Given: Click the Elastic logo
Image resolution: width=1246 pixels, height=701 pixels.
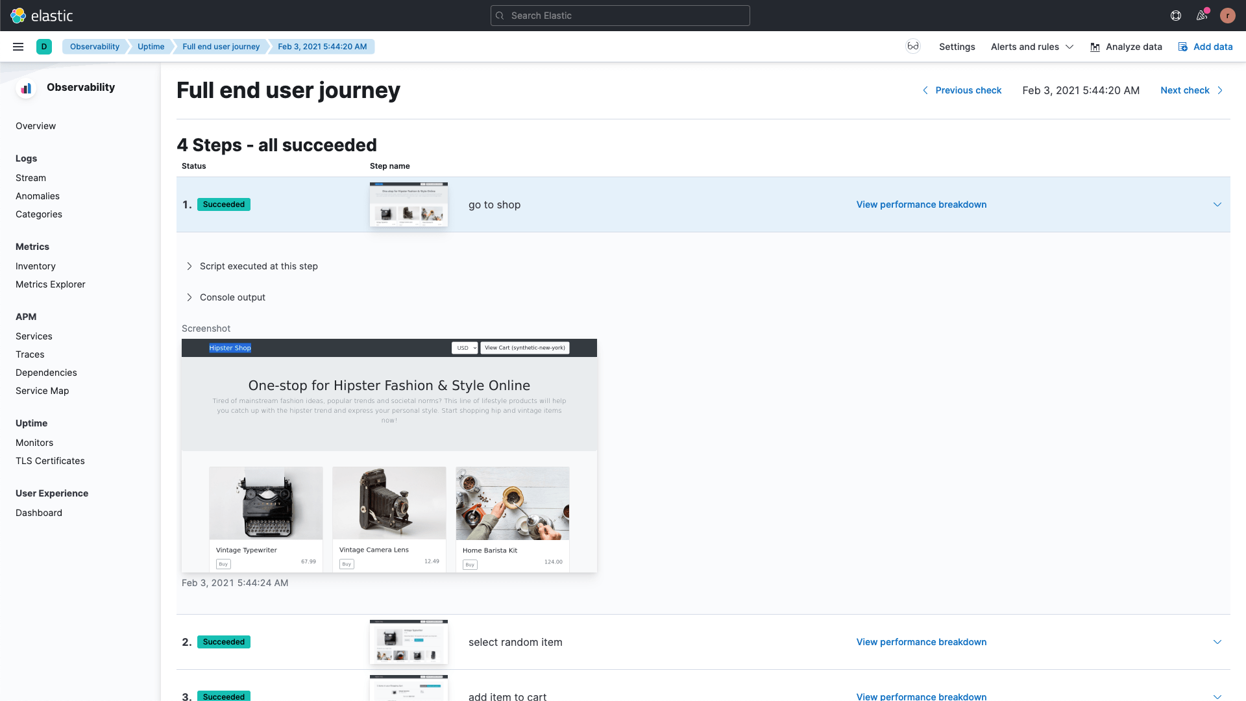Looking at the screenshot, I should coord(42,16).
